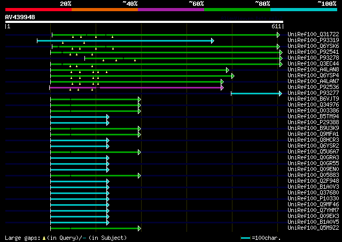Click the white AV439948 query length bar
The image size is (342, 242).
144,22
